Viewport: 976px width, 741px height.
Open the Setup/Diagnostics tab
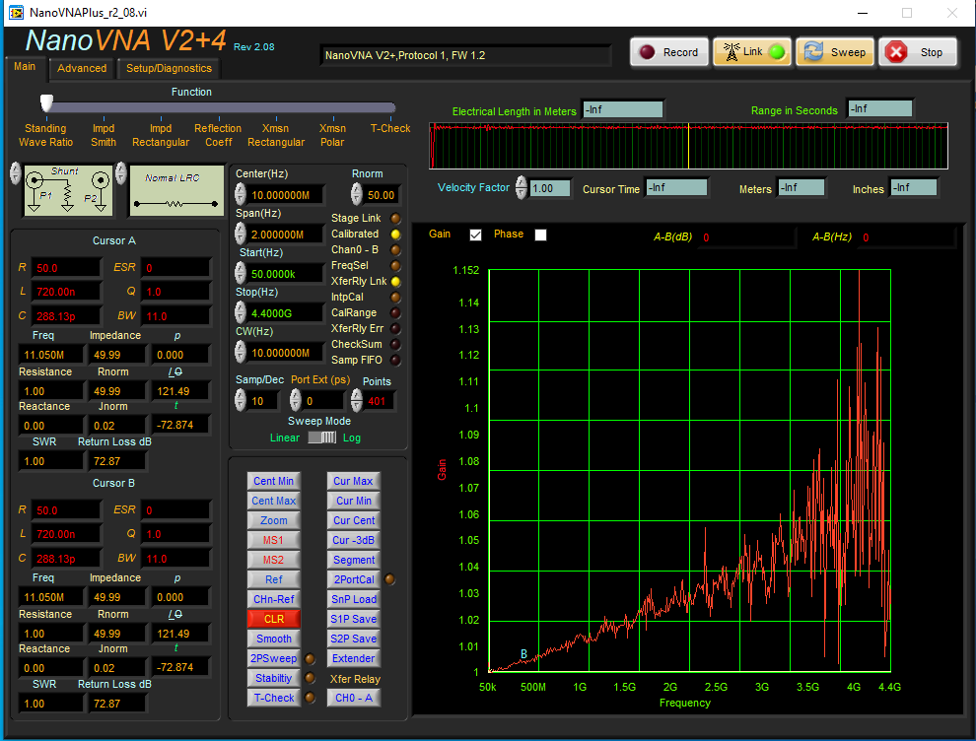coord(169,68)
